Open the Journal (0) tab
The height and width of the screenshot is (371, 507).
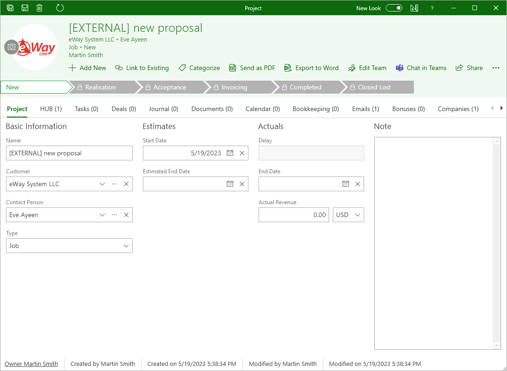[164, 109]
